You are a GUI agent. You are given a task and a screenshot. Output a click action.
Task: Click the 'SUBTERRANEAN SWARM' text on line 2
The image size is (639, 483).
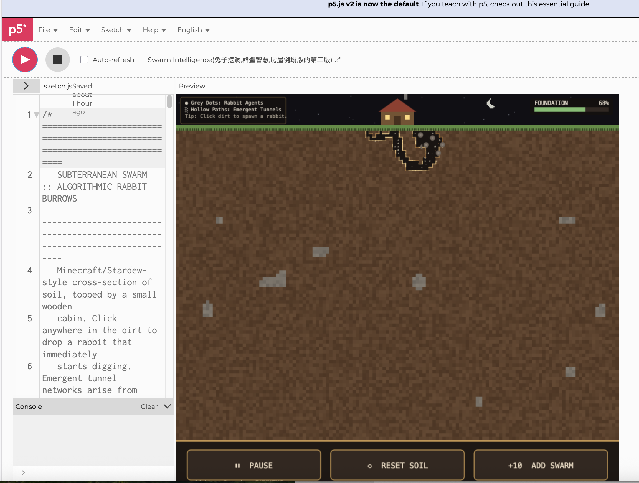point(102,175)
